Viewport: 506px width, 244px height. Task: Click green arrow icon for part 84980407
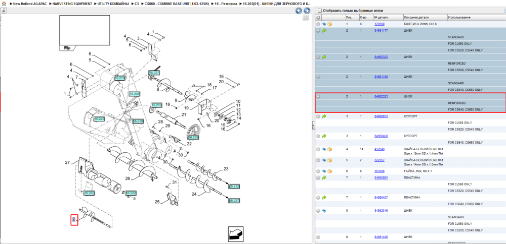[324, 198]
